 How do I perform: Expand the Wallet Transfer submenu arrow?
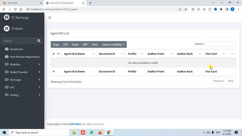tap(39, 72)
